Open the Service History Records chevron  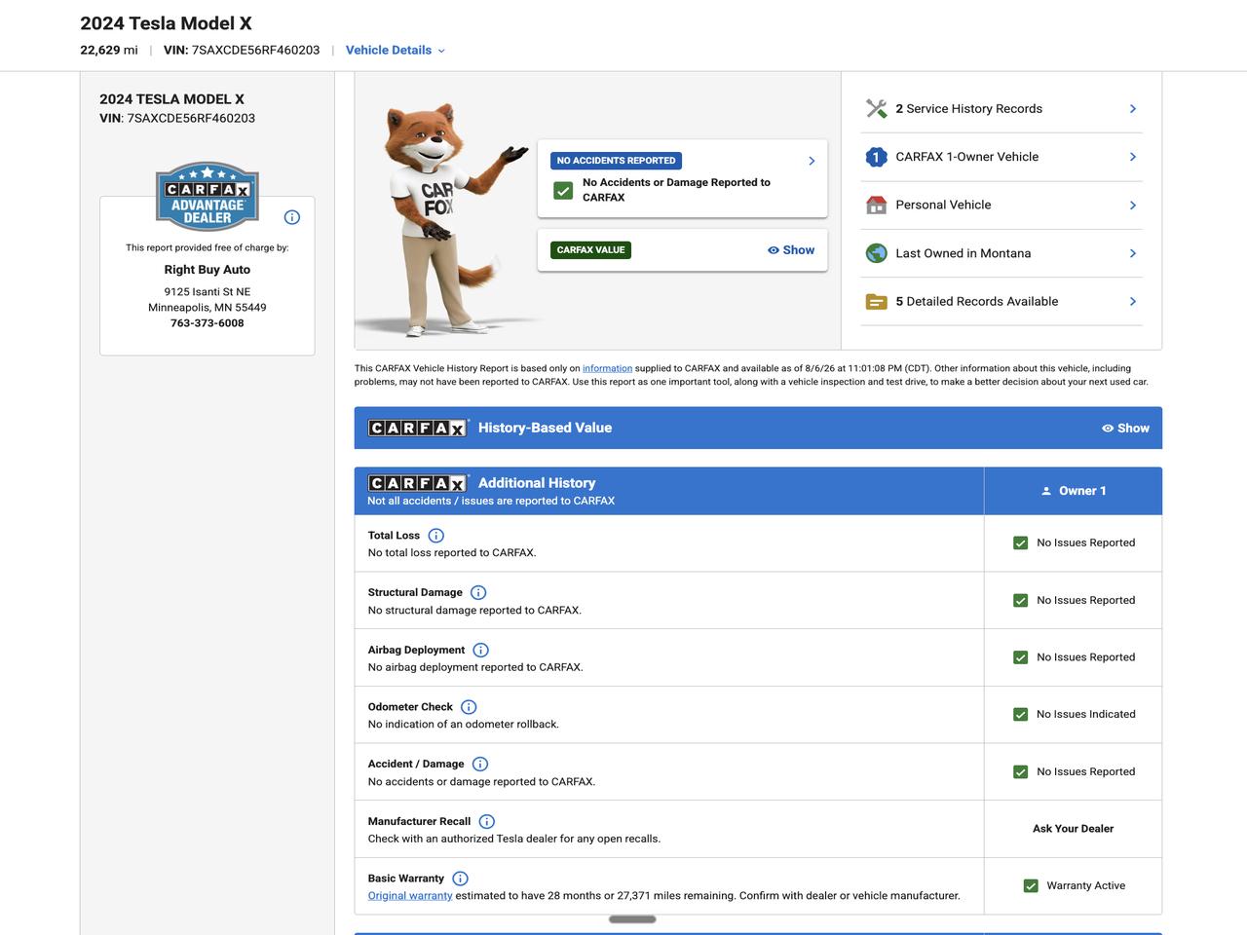1132,109
